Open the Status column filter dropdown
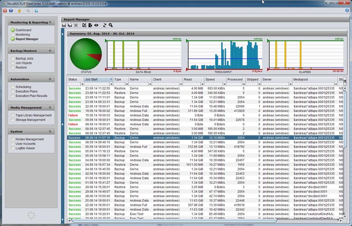 coord(82,84)
